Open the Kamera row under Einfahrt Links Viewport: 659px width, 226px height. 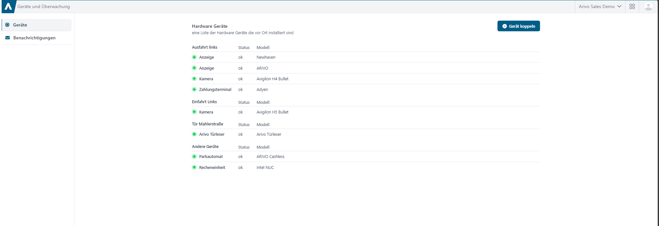tap(366, 112)
